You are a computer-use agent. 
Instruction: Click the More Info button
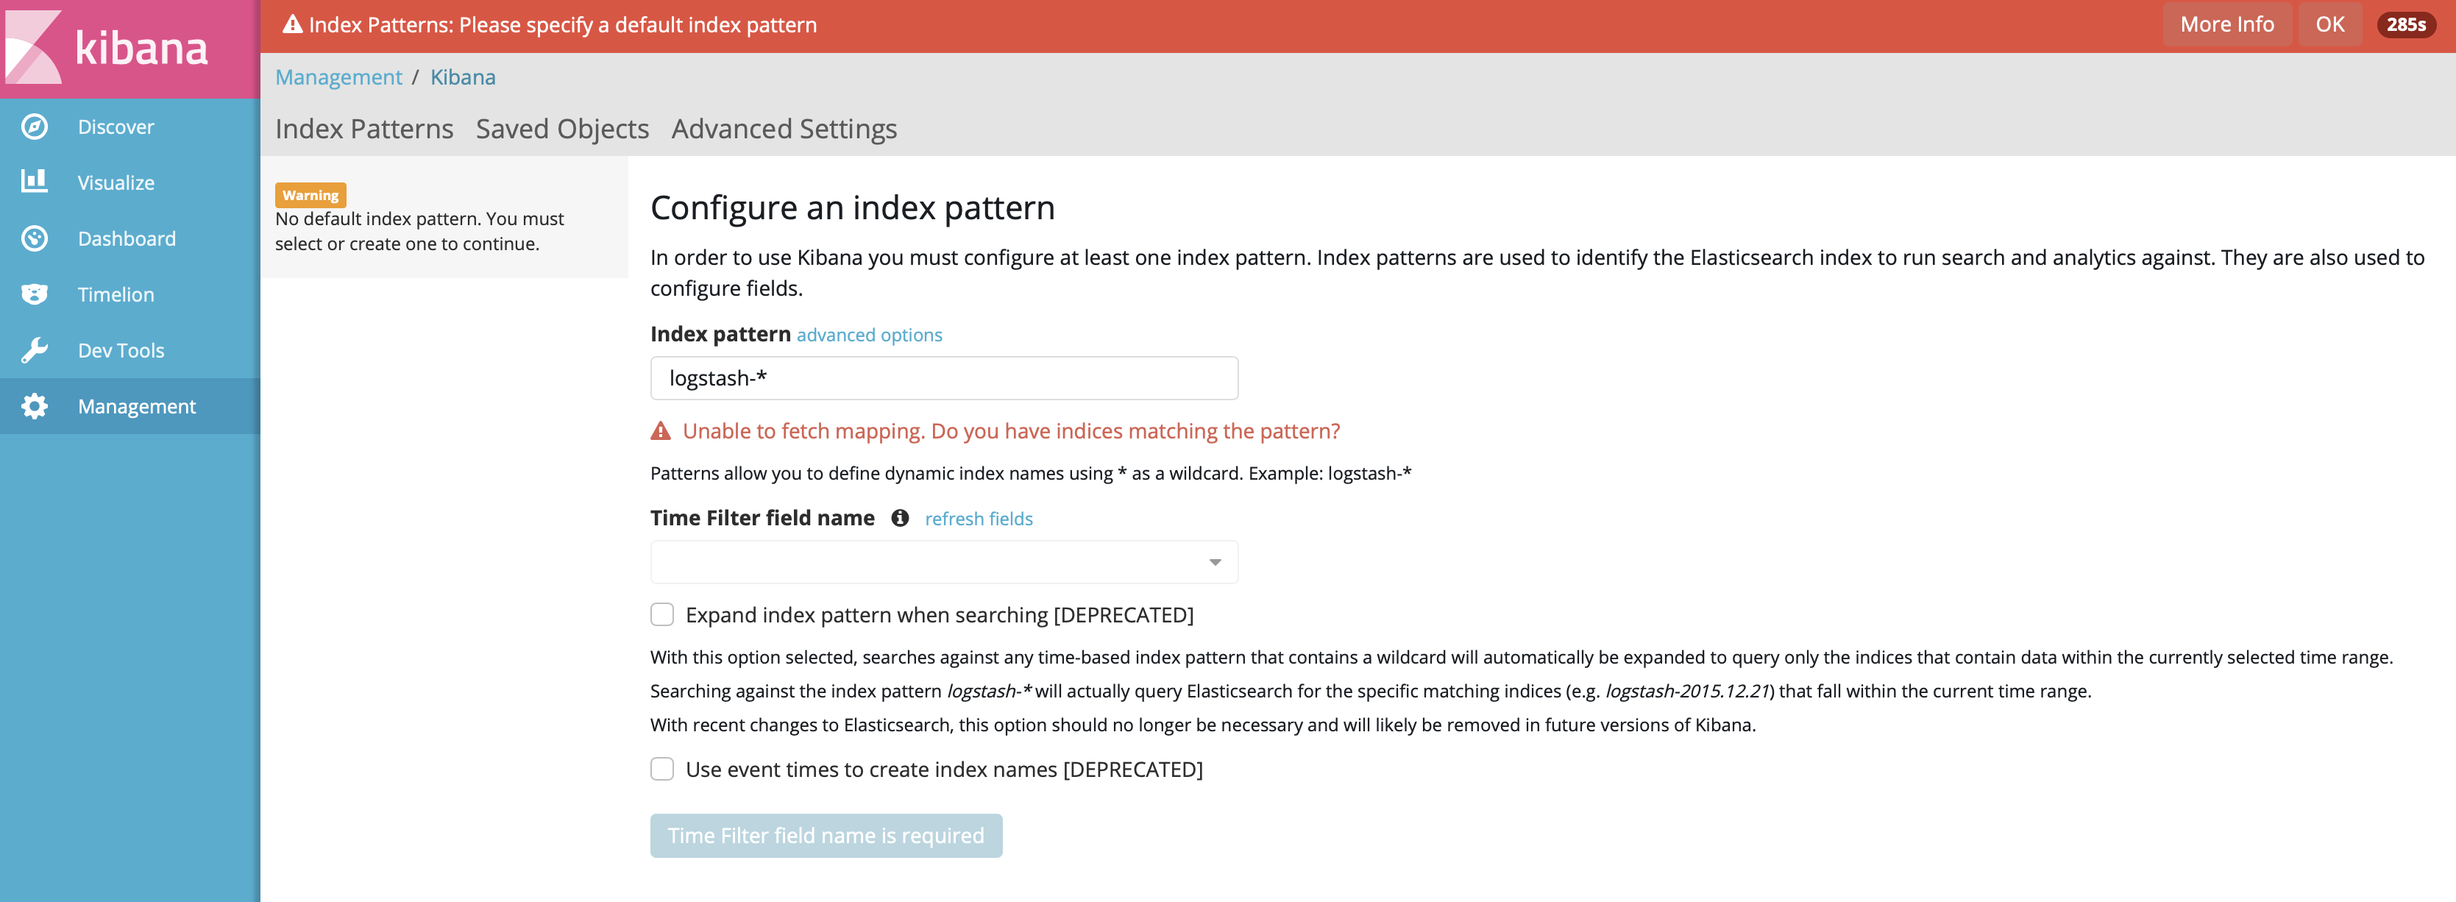[2226, 25]
